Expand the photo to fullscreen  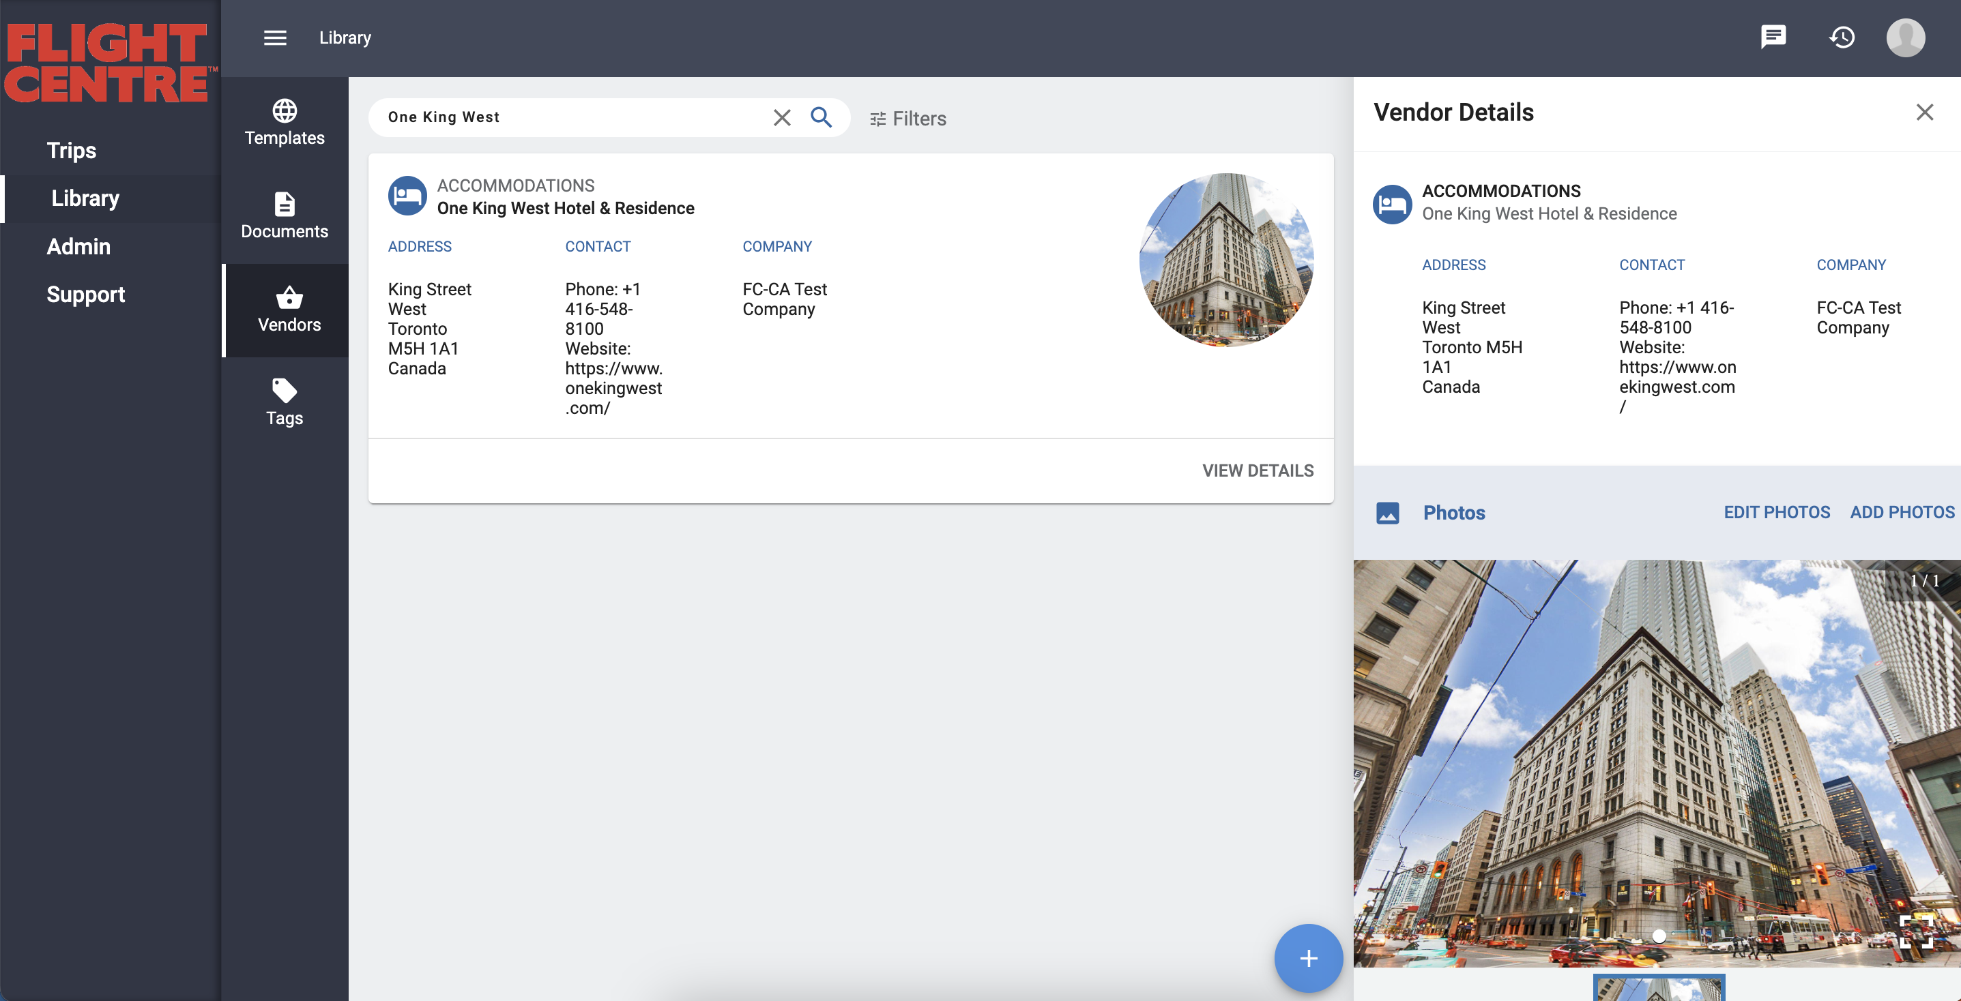(1915, 931)
